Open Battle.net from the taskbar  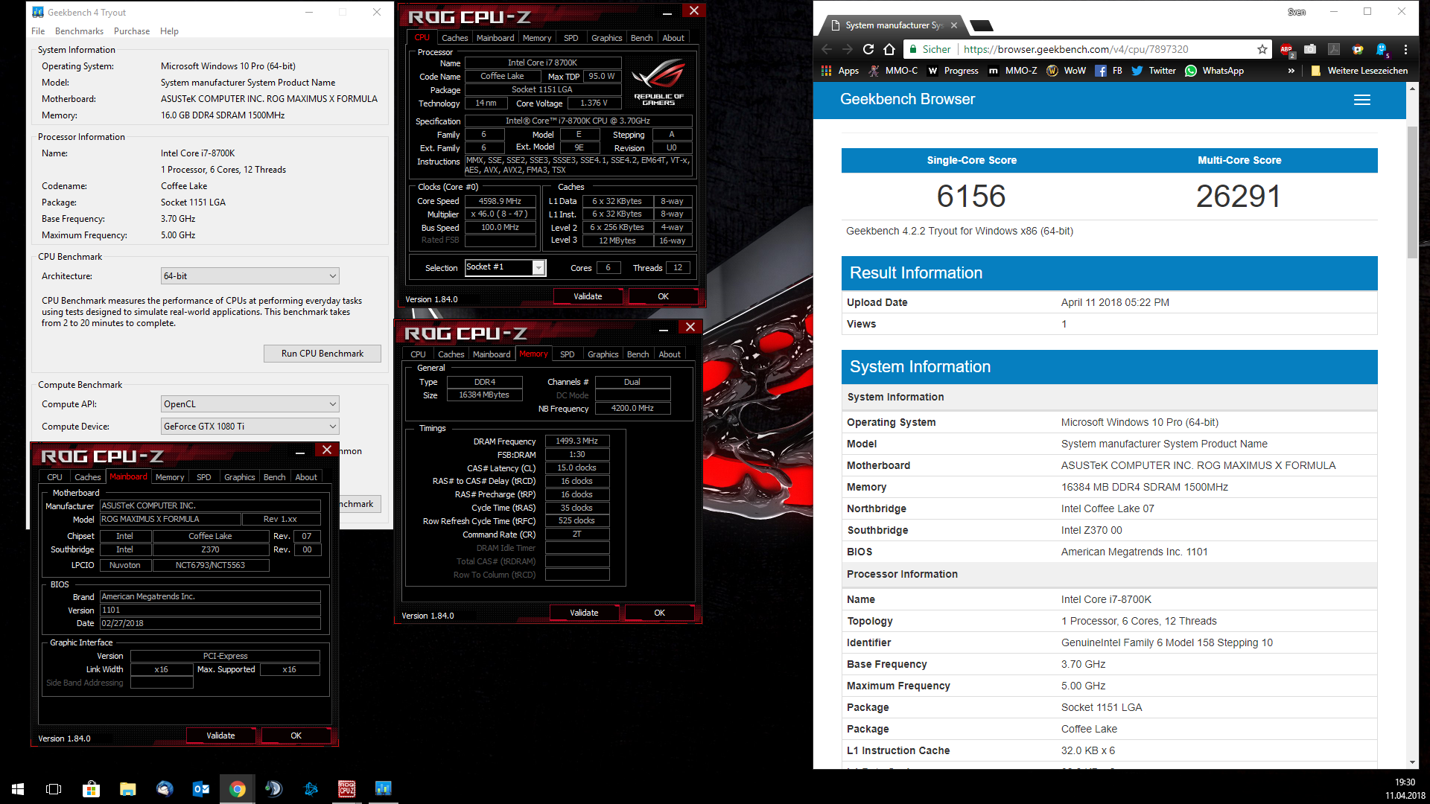[x=311, y=788]
